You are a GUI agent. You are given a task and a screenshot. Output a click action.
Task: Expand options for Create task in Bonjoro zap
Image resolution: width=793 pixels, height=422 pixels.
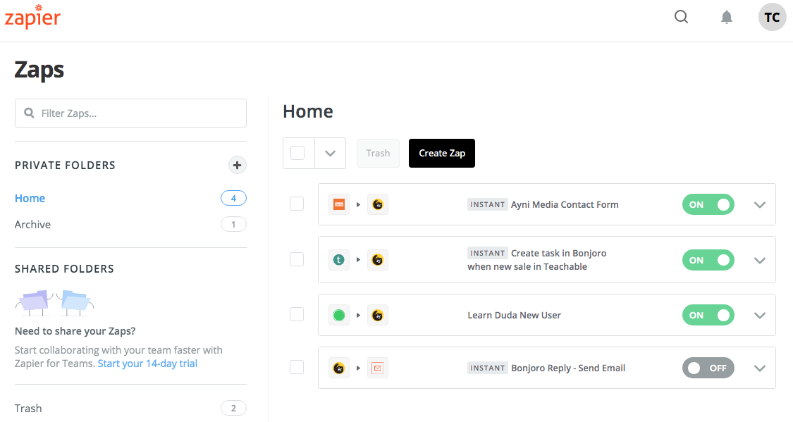[760, 260]
